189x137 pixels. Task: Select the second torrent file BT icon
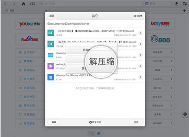(x=51, y=44)
